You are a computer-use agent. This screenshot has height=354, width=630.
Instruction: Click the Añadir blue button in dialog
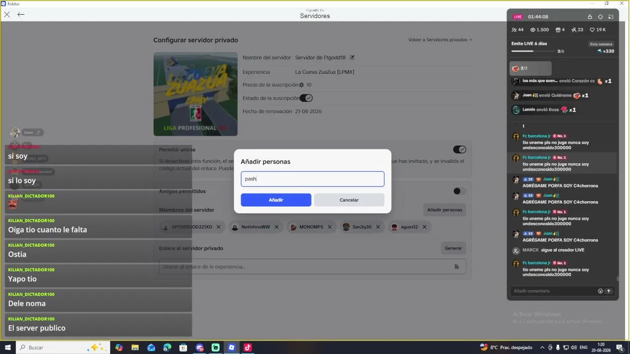276,200
